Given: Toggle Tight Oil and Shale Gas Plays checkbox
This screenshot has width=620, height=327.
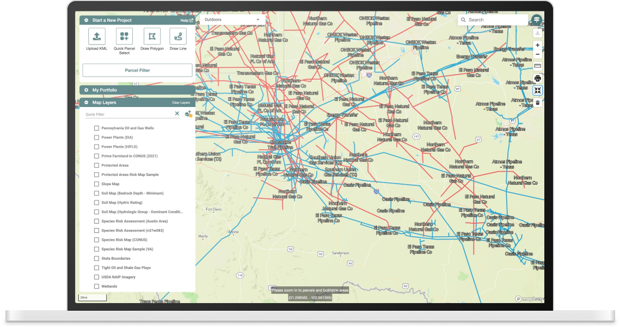Looking at the screenshot, I should (x=96, y=268).
